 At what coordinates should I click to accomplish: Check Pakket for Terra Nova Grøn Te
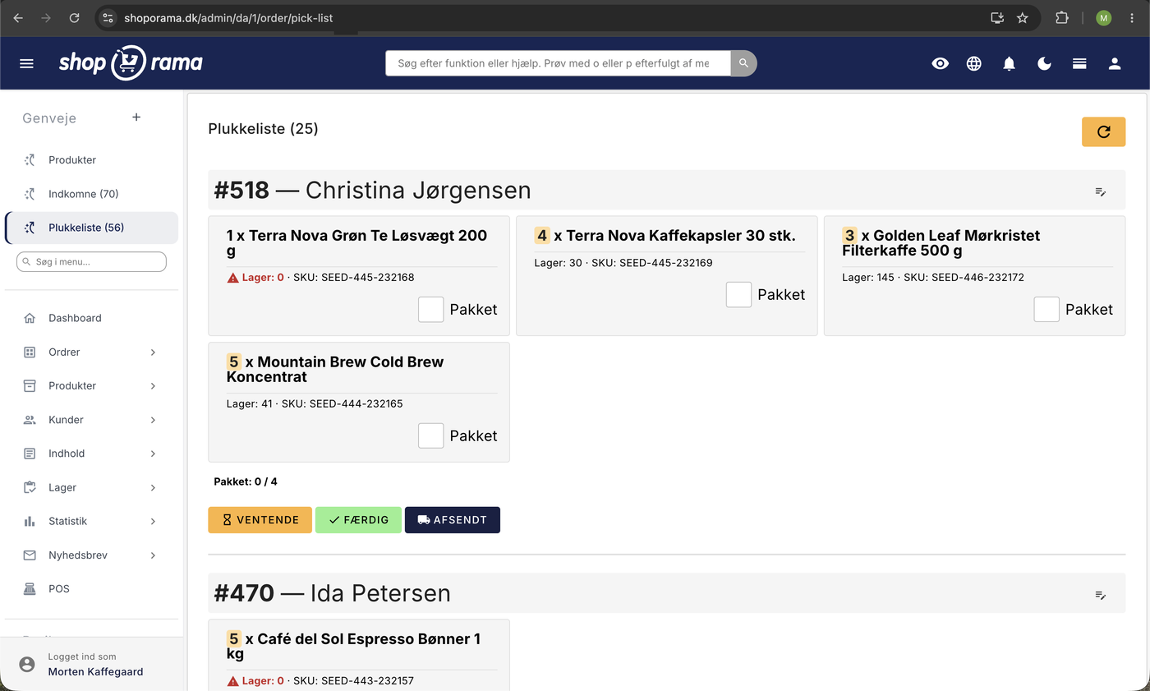click(x=431, y=310)
